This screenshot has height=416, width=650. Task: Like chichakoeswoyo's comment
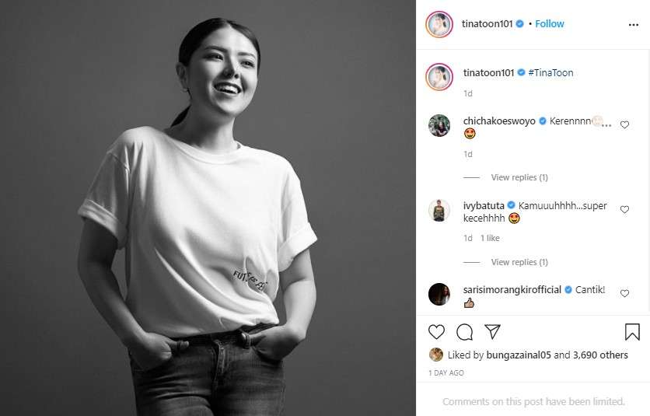(624, 124)
